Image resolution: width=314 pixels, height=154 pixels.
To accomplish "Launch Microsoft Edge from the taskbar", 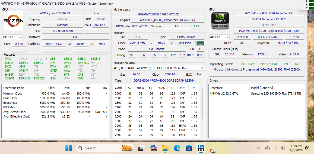I will tap(177, 148).
